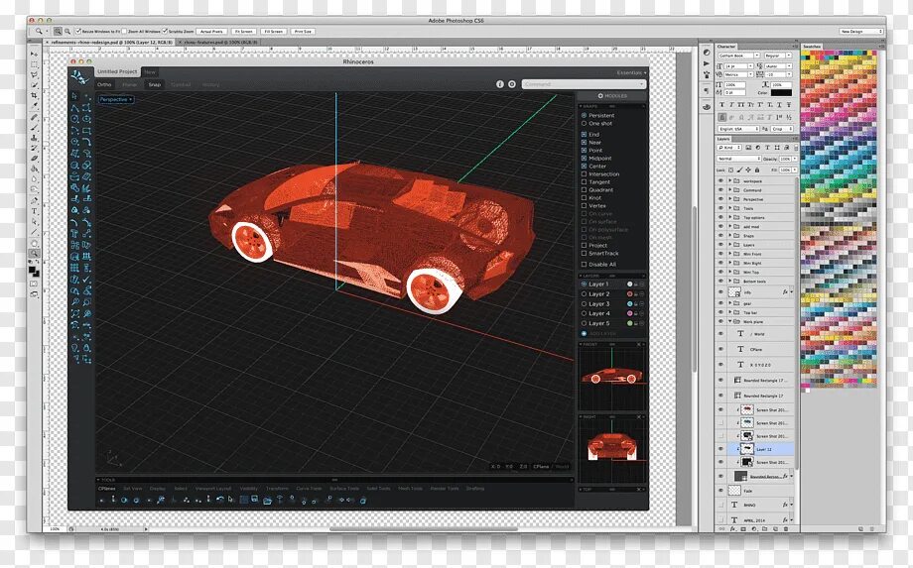This screenshot has height=568, width=913.
Task: Open the New Design workspace dropdown
Action: coord(861,32)
